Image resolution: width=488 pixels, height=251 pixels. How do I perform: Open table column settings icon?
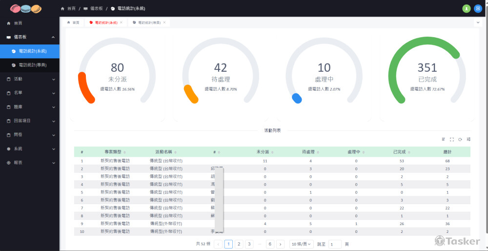pyautogui.click(x=468, y=140)
